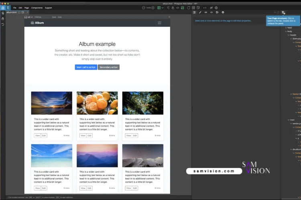Collapse the main node in tree
Screen dimensions: 301x200
(x=289, y=120)
